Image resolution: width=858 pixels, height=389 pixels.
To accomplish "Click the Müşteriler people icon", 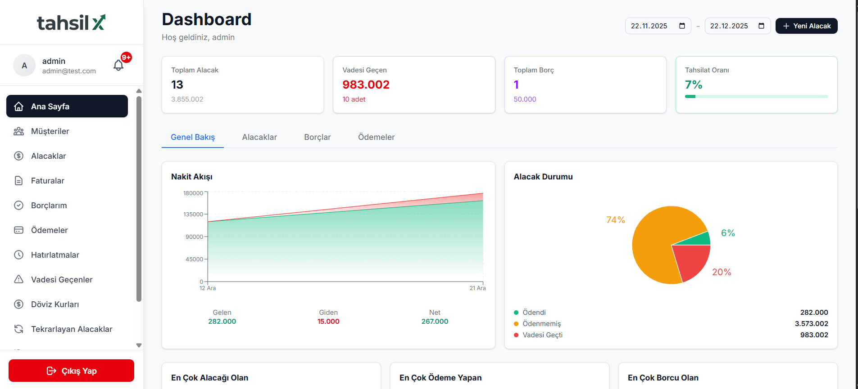I will click(x=18, y=131).
